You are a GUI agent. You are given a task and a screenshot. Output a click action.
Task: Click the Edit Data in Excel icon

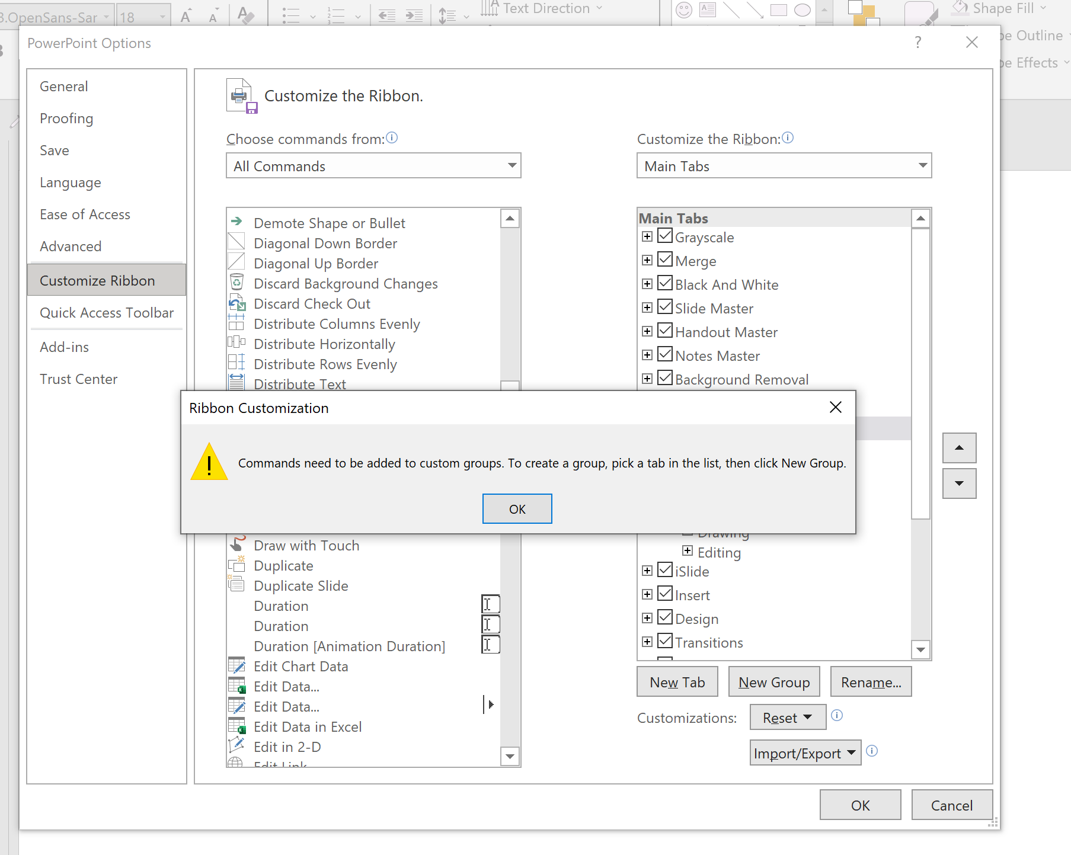pyautogui.click(x=237, y=726)
